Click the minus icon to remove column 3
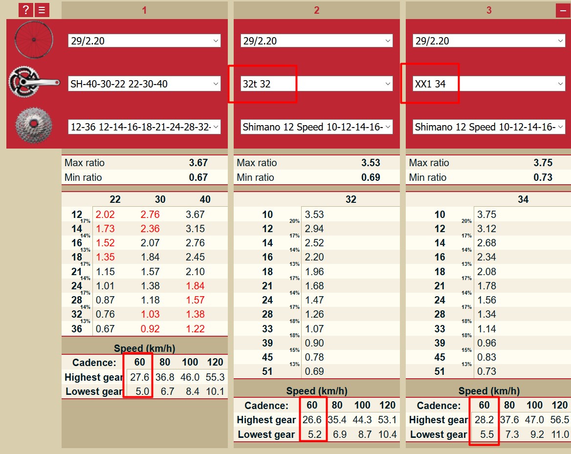Viewport: 571px width, 454px height. tap(563, 11)
